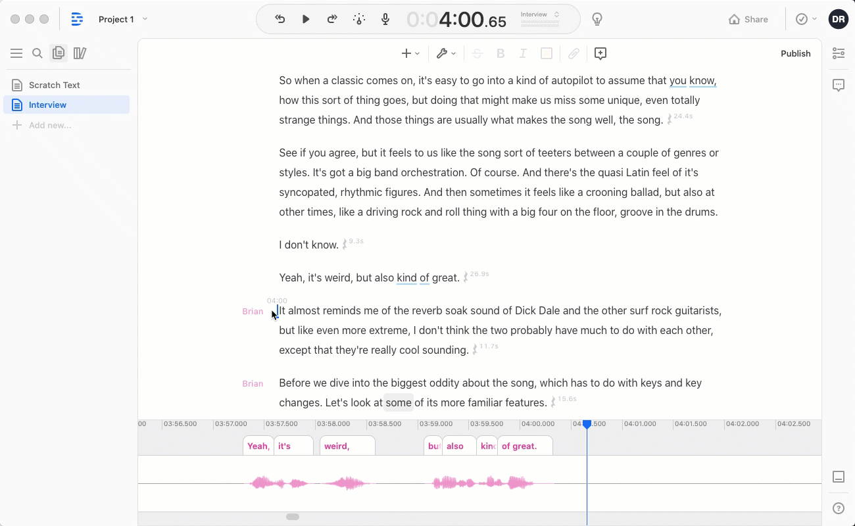
Task: Click the record microphone icon
Action: tap(386, 19)
